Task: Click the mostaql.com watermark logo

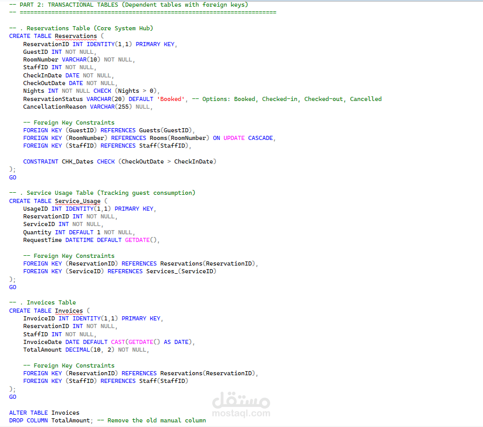Action: pyautogui.click(x=241, y=404)
